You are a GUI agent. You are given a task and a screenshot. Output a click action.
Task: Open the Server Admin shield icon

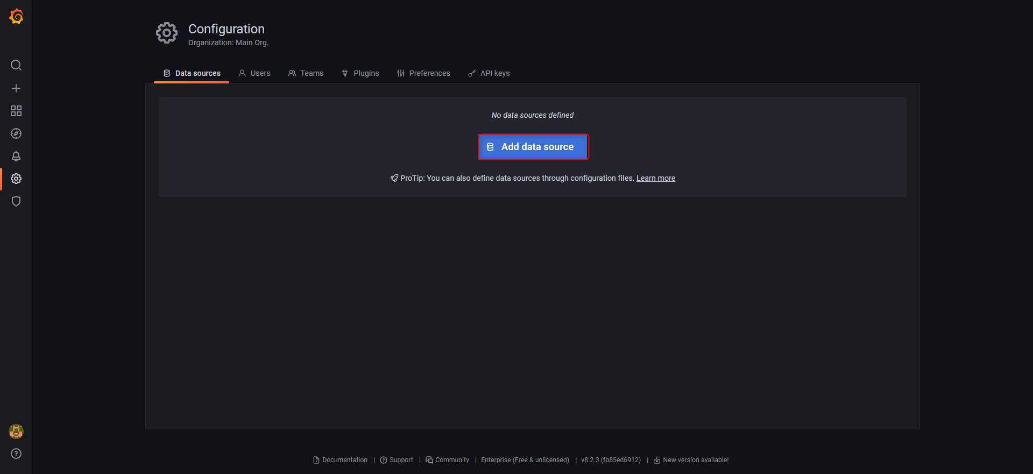point(16,201)
